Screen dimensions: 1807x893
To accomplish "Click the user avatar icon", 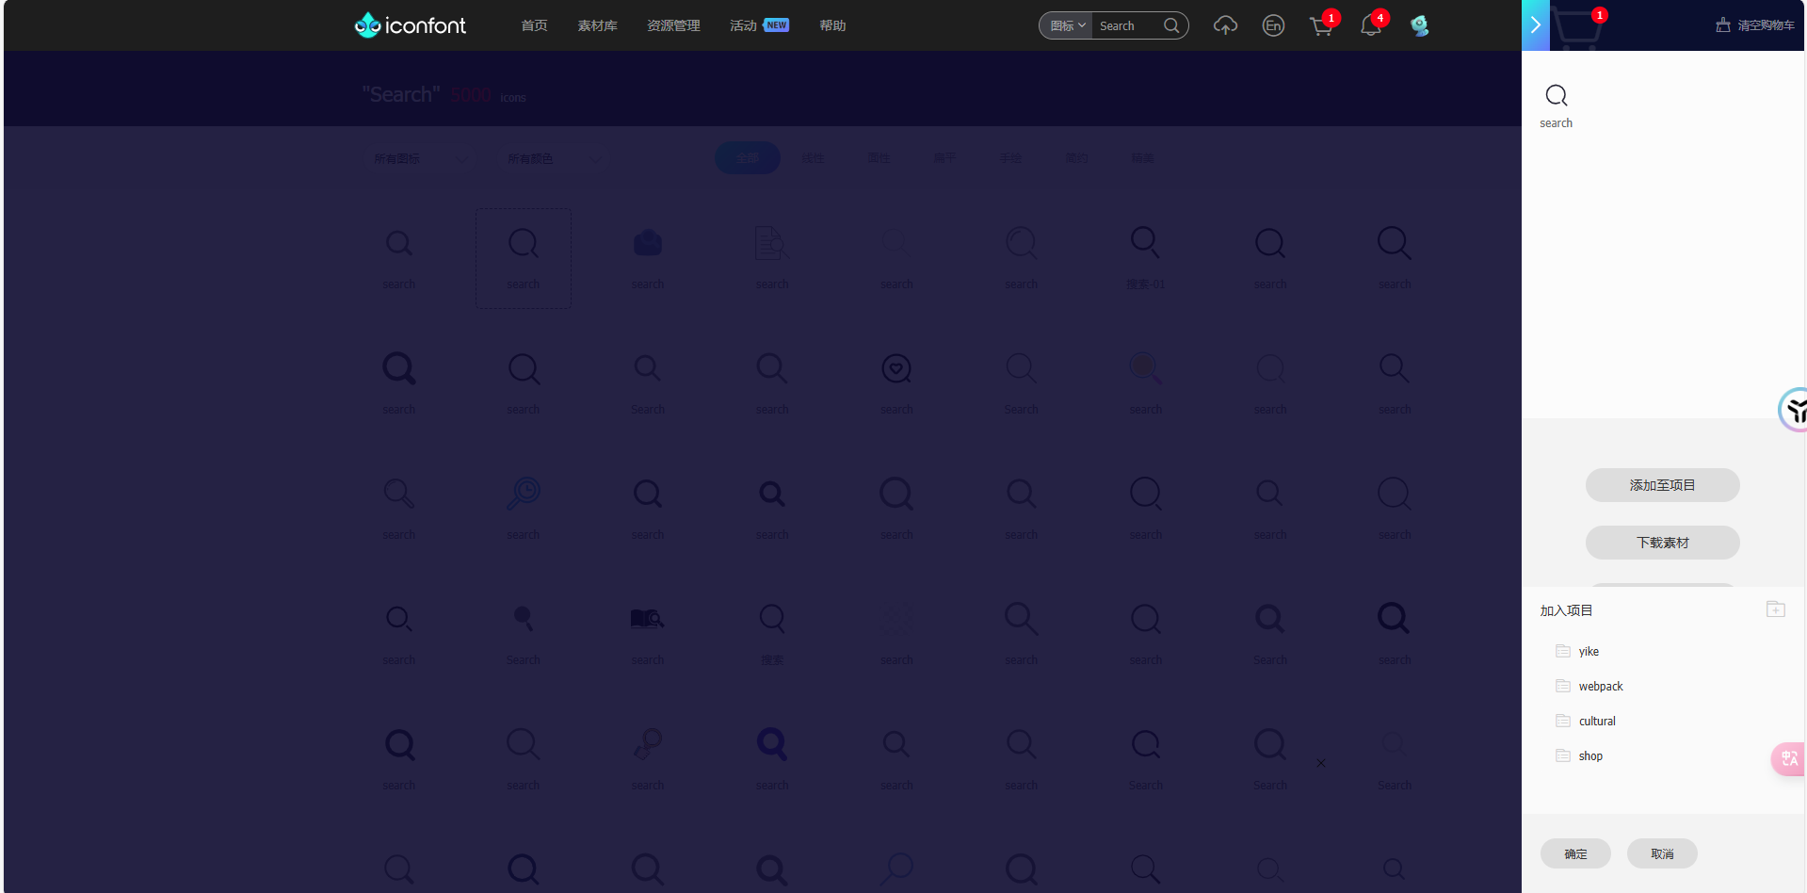I will (1419, 25).
